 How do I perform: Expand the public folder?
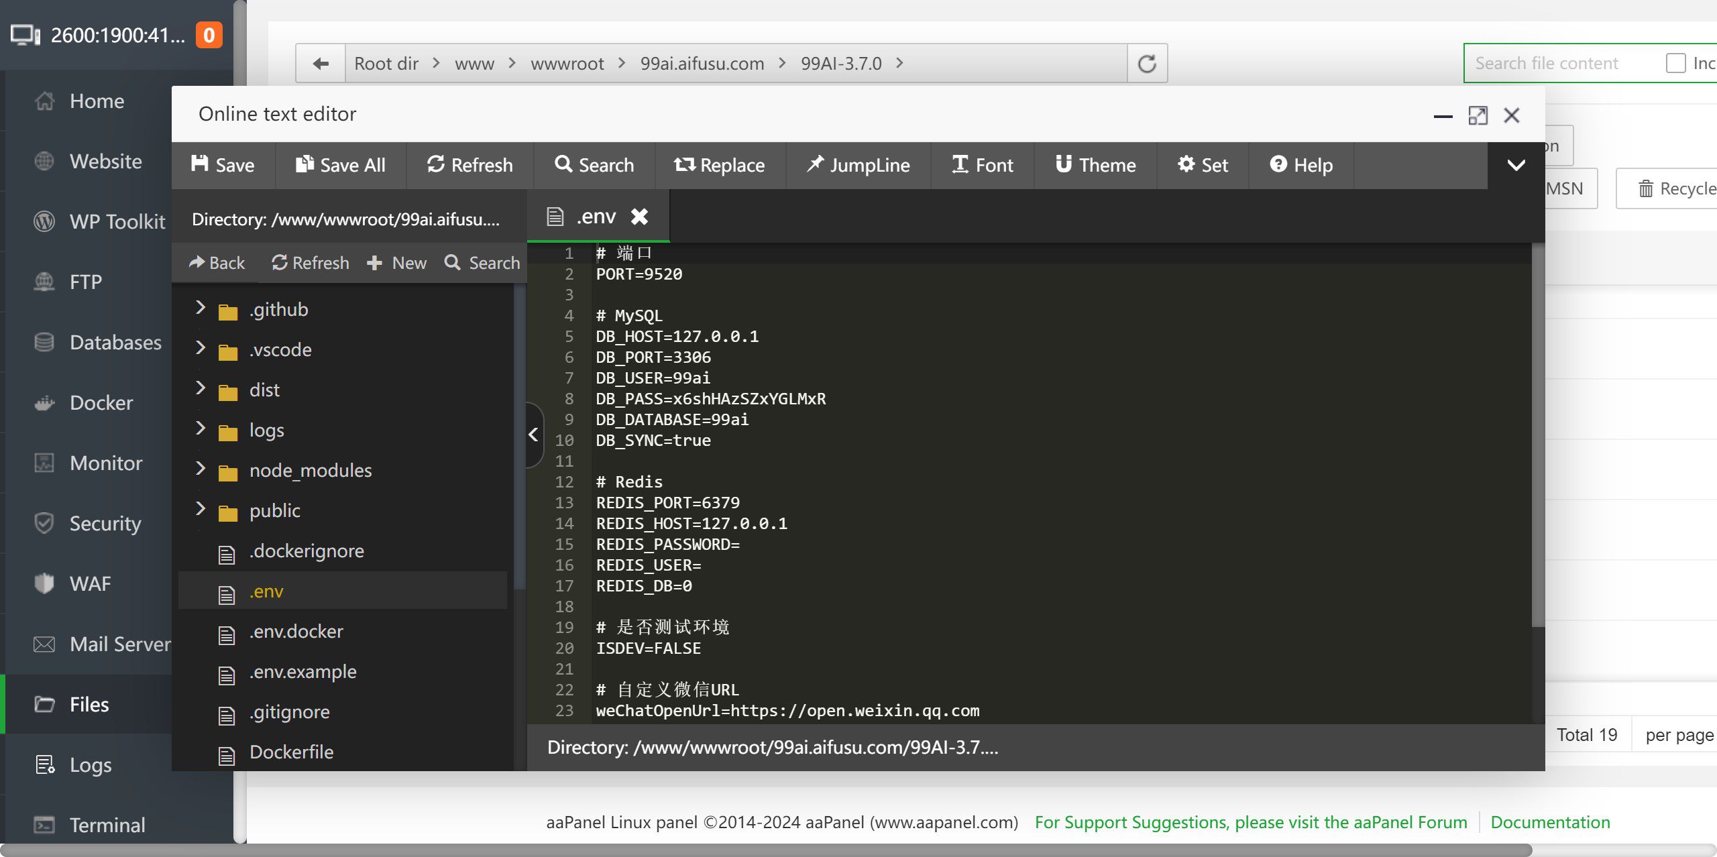pyautogui.click(x=200, y=509)
